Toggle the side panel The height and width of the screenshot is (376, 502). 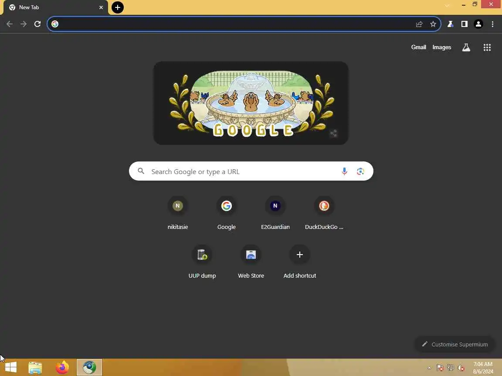(464, 24)
